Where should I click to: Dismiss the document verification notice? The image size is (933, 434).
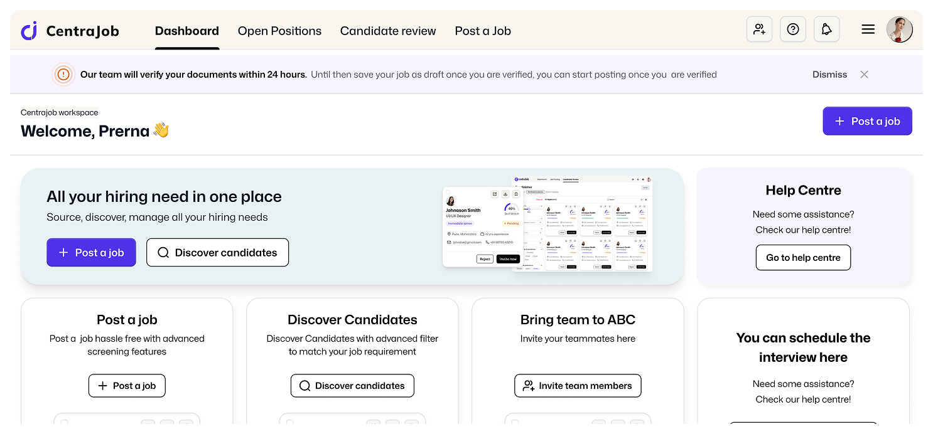point(829,75)
